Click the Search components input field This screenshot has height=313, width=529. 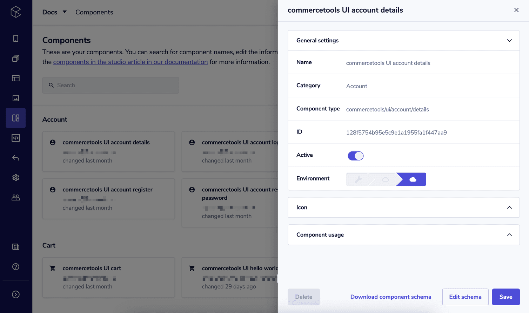coord(111,85)
